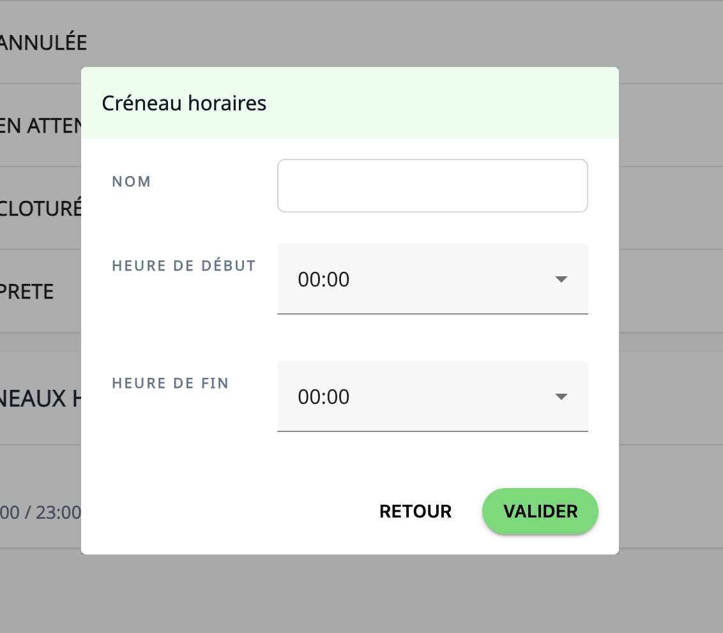The height and width of the screenshot is (633, 723).
Task: Click the HEURE DE DÉBUT label
Action: point(184,266)
